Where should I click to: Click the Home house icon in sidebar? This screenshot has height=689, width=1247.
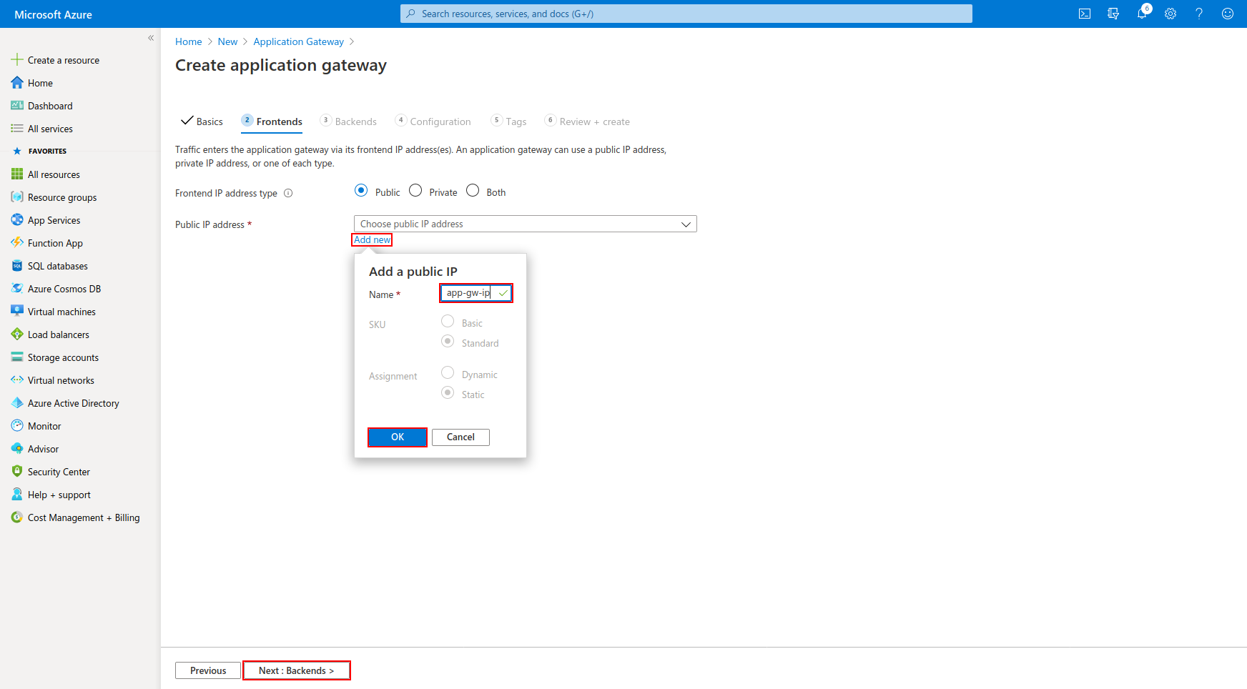[x=17, y=83]
